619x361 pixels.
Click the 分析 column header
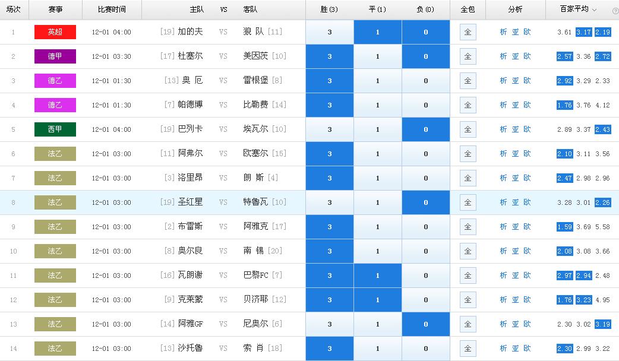click(515, 9)
